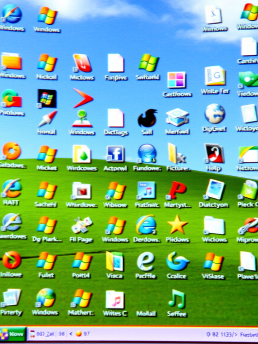The image size is (258, 344).
Task: Select the 983 Zal taskbar item
Action: point(42,334)
